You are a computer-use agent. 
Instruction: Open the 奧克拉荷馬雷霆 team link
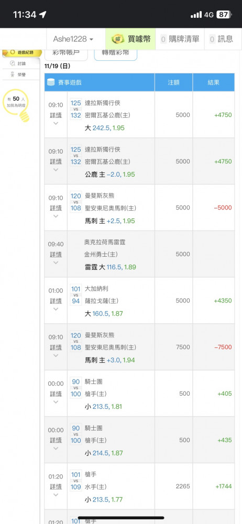point(101,242)
